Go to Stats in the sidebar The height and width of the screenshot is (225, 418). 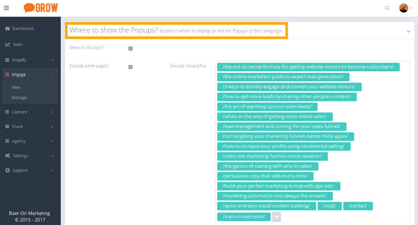18,44
